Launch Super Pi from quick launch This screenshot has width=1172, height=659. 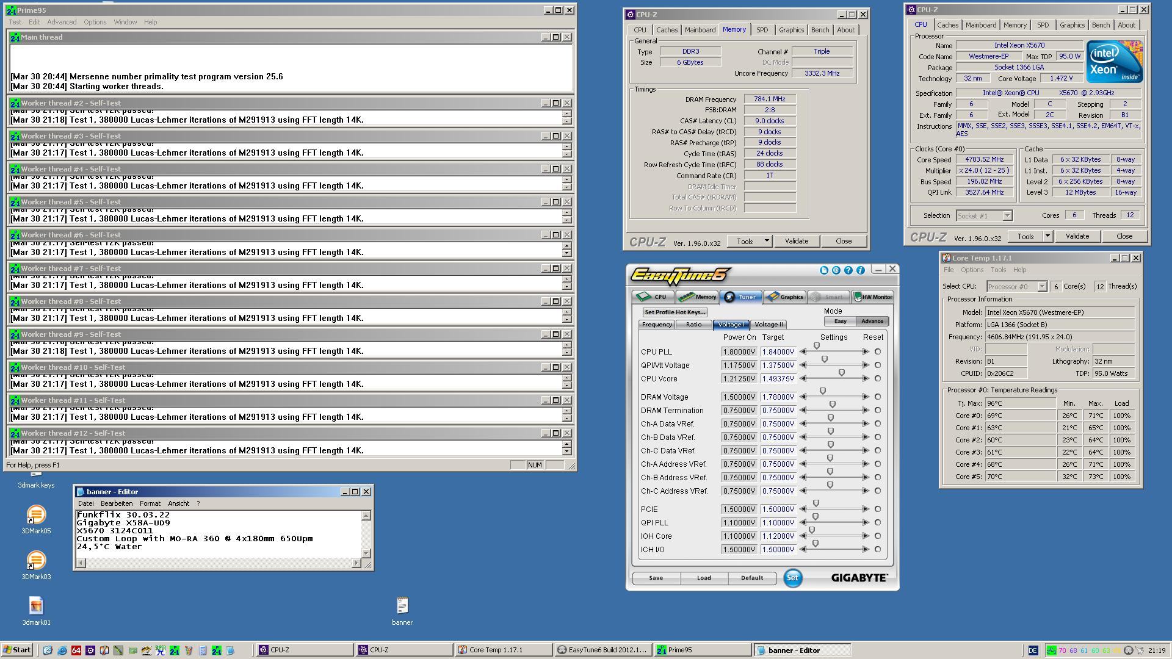[x=161, y=650]
